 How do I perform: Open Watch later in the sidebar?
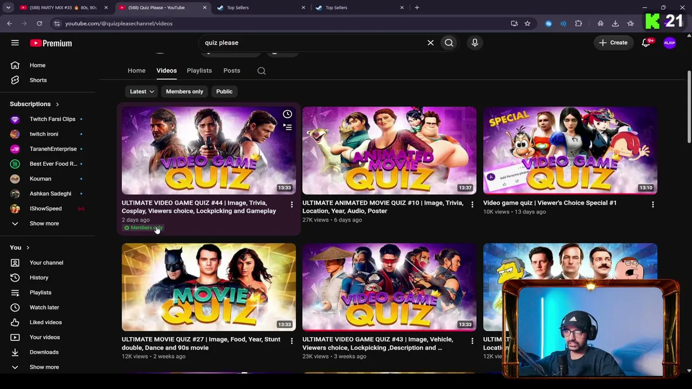click(48, 307)
